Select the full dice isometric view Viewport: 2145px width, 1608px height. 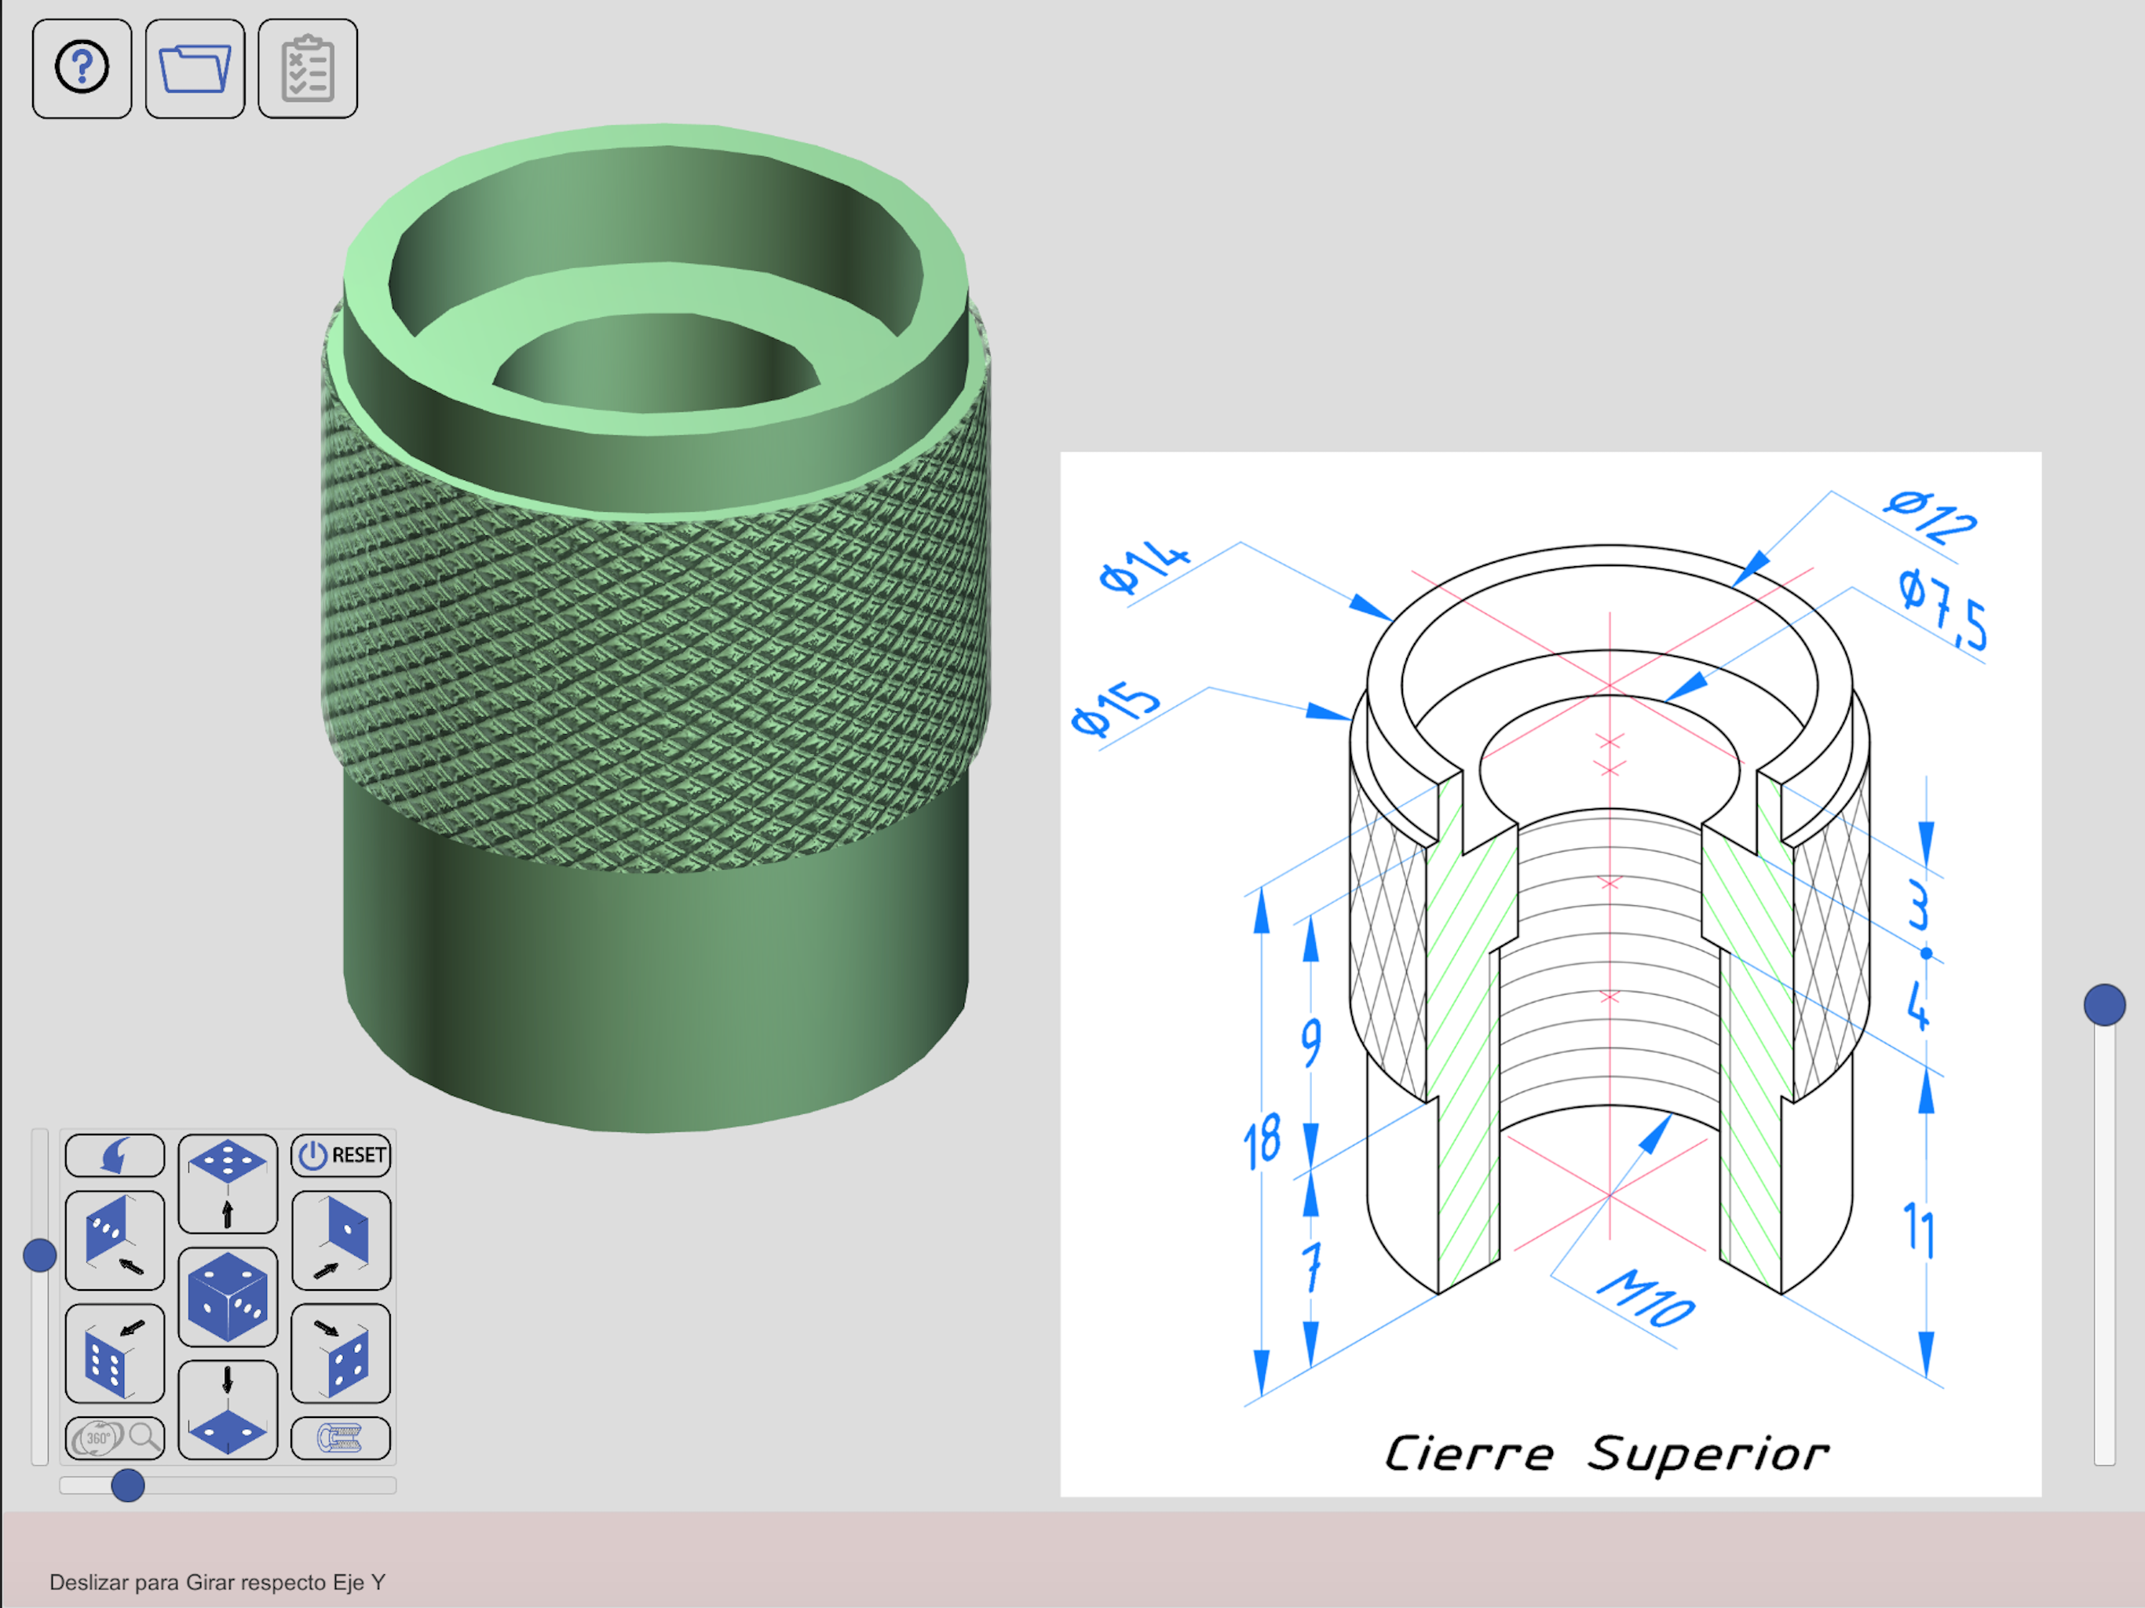pos(228,1296)
